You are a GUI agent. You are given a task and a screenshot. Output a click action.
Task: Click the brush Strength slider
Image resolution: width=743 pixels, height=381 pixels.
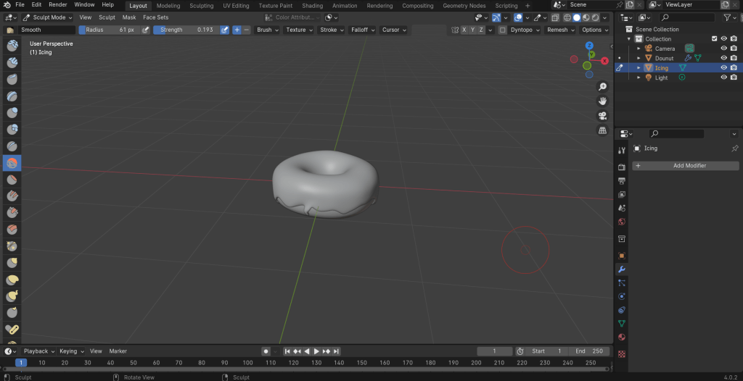pos(185,30)
